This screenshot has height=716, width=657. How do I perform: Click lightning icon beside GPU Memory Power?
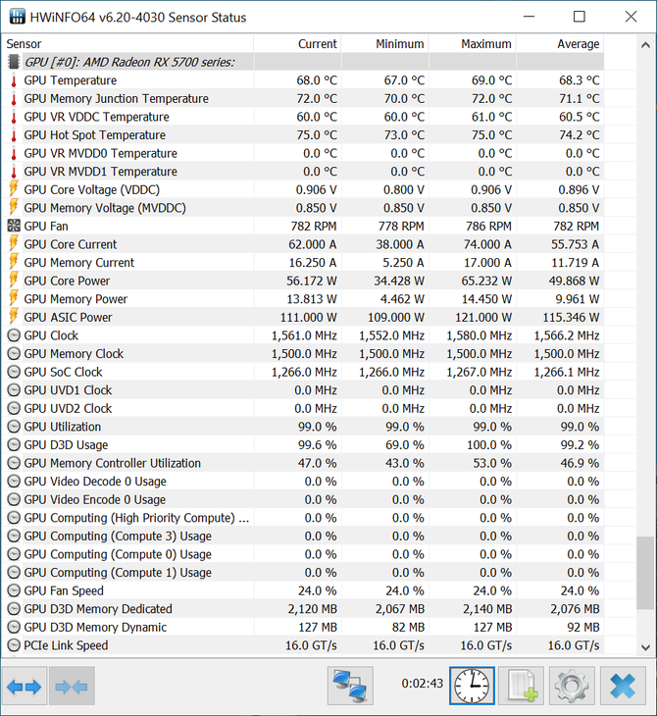[x=14, y=298]
